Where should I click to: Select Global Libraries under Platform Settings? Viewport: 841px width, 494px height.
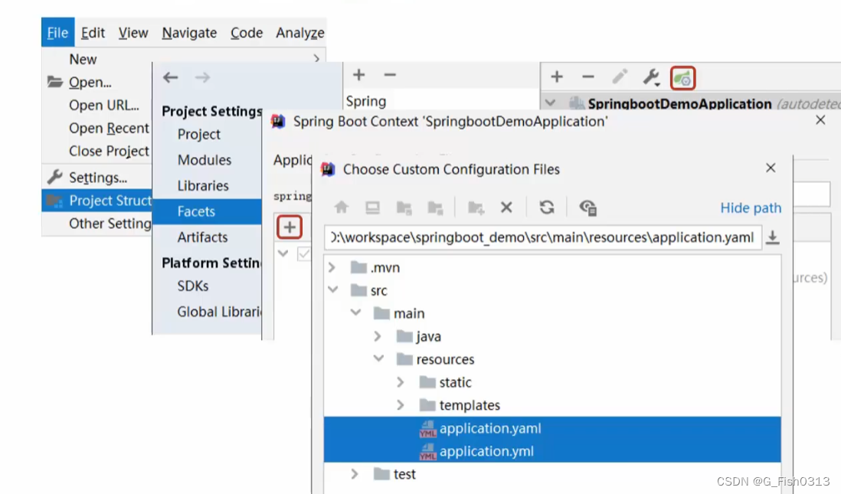point(219,312)
